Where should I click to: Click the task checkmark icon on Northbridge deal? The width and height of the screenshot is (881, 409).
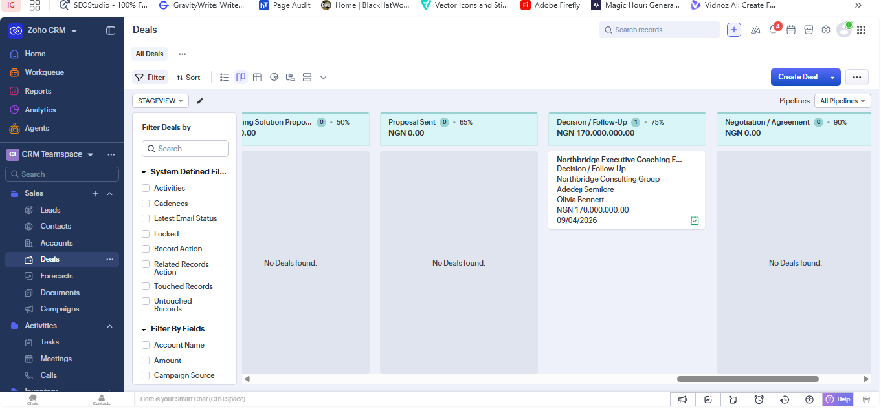point(695,221)
